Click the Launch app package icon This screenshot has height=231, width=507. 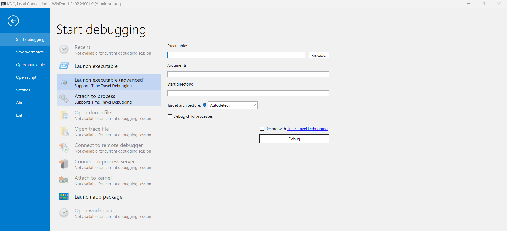pyautogui.click(x=64, y=196)
